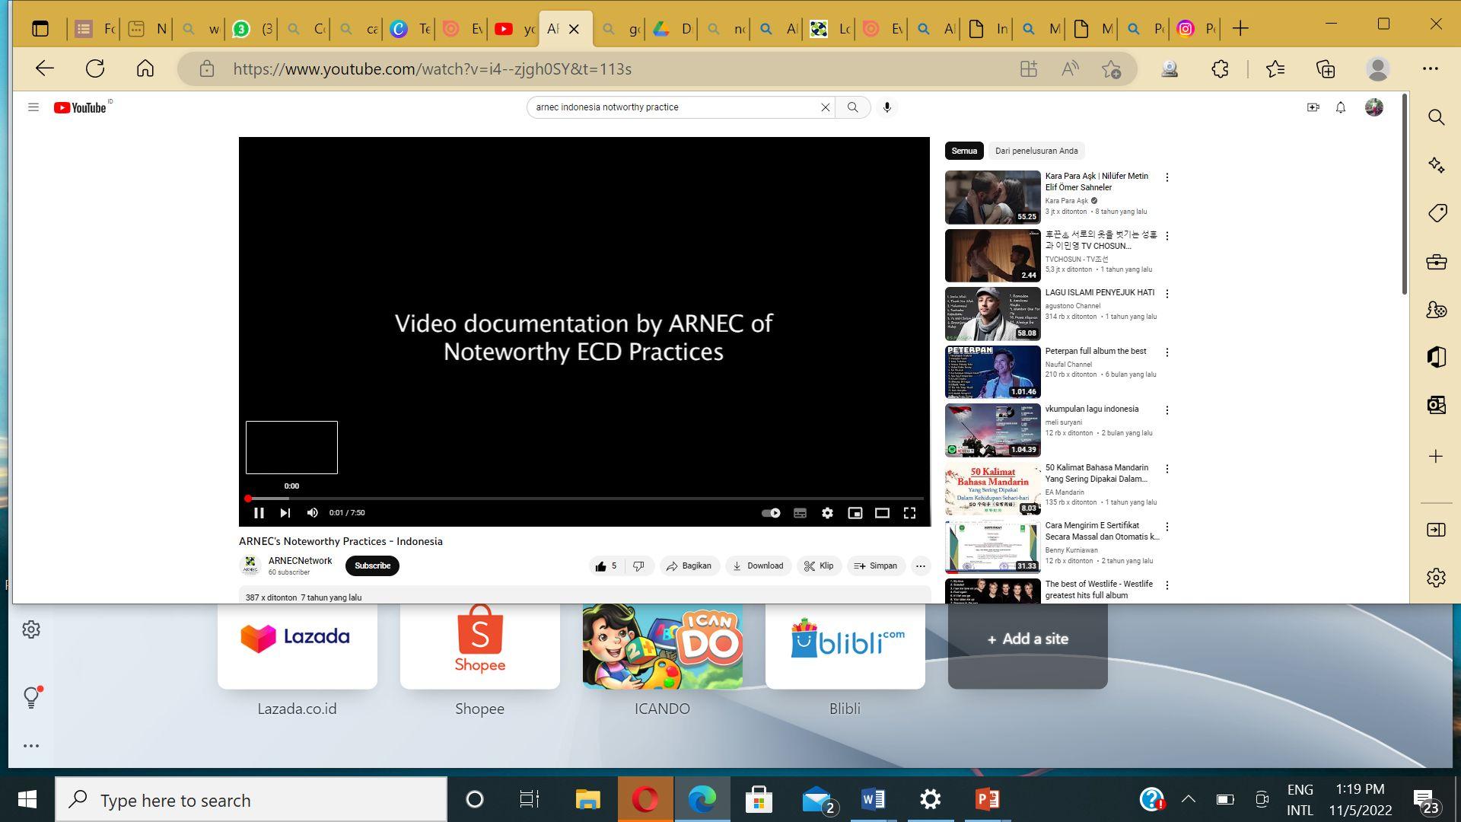The image size is (1461, 822).
Task: Switch to miniplayer view
Action: 855,513
